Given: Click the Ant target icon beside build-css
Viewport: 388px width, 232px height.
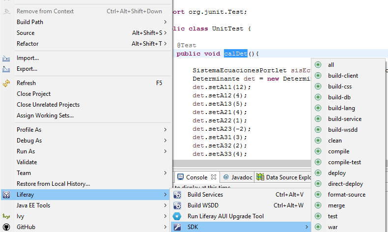Looking at the screenshot, I should point(318,87).
